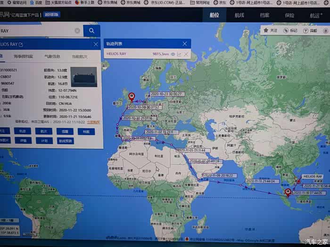Open the 常用网址 bookmark folder
Viewport: 330px width, 247px height.
pos(200,3)
